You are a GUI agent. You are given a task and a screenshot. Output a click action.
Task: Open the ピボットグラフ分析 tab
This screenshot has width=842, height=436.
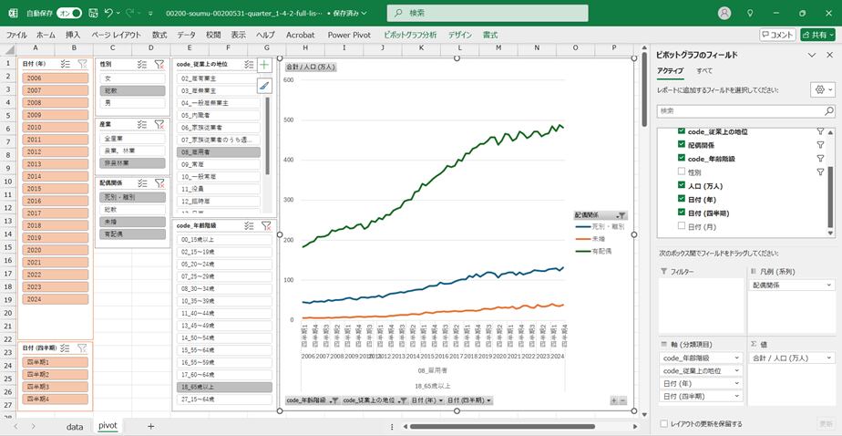click(410, 35)
